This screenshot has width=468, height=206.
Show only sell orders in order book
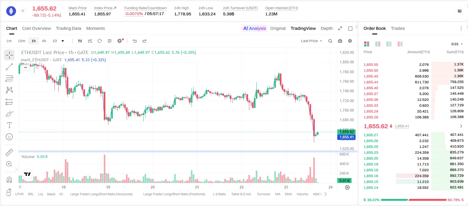[400, 44]
